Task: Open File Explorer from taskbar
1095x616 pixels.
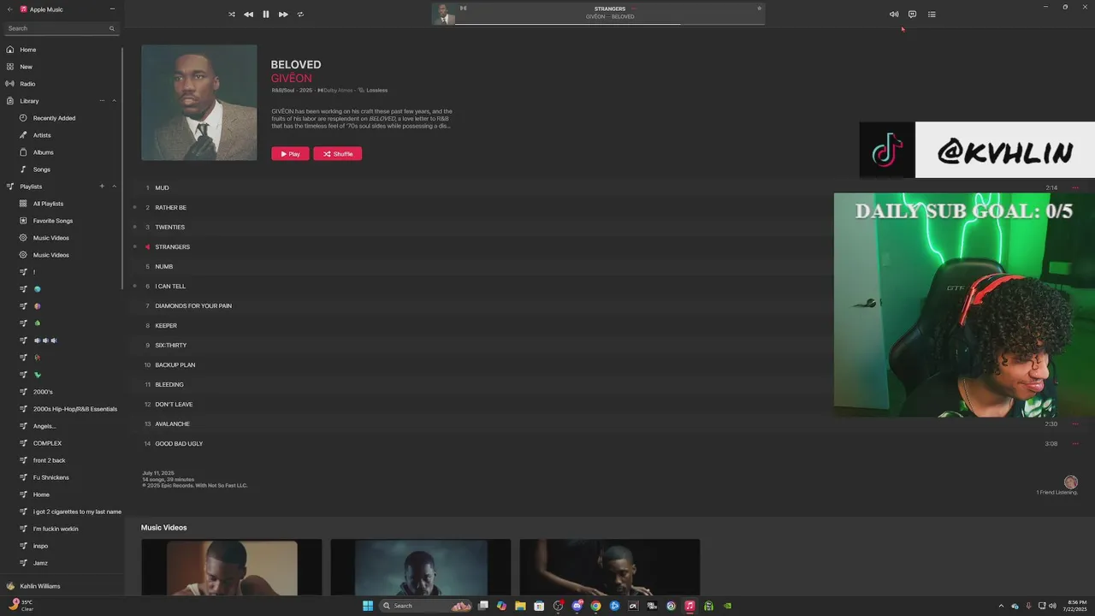Action: coord(520,606)
